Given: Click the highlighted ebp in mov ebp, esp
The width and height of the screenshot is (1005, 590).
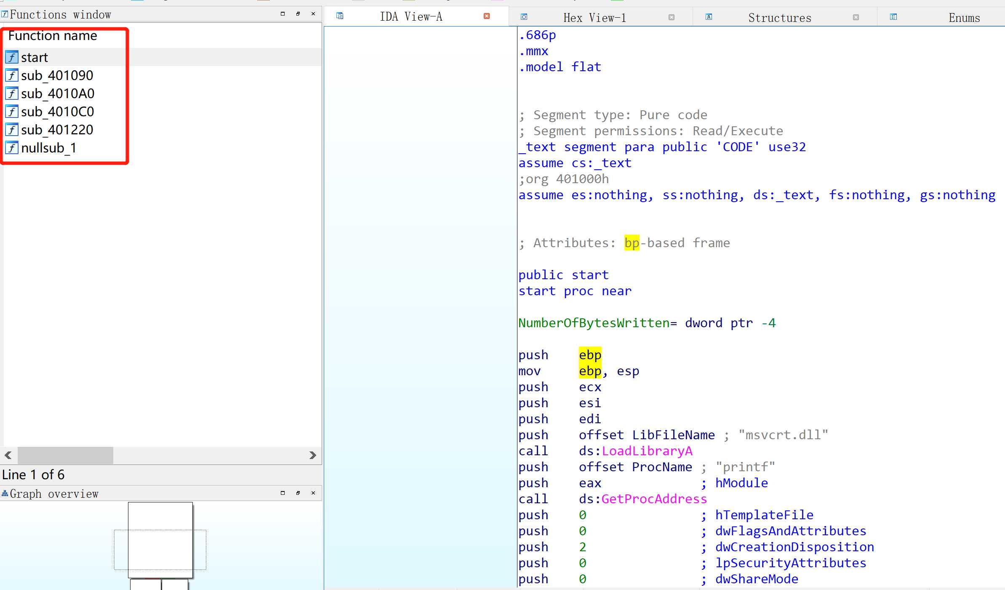Looking at the screenshot, I should coord(590,371).
